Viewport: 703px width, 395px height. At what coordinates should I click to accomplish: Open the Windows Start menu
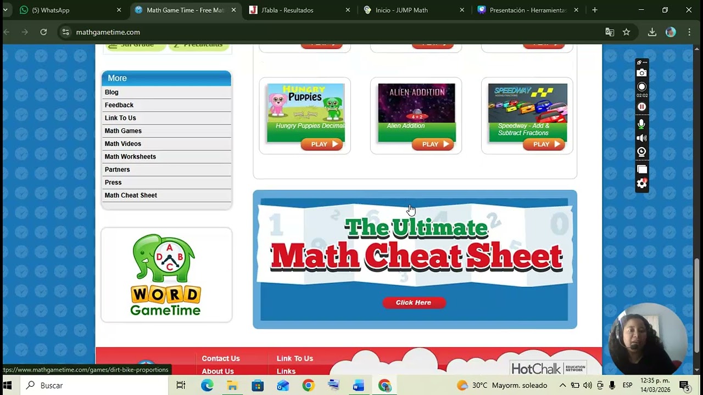[x=8, y=385]
